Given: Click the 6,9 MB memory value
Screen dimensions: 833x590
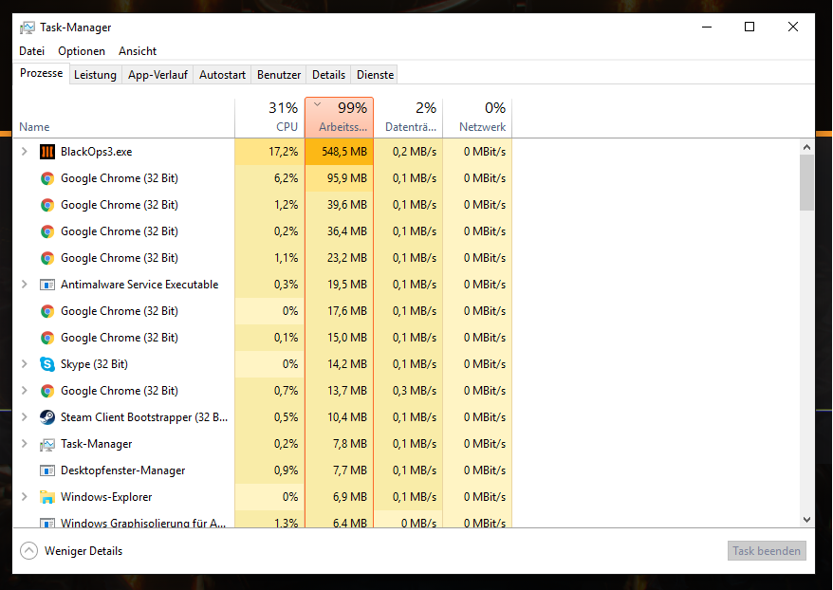Looking at the screenshot, I should click(349, 497).
